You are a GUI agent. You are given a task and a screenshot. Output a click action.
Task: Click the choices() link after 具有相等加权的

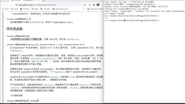(x=49, y=85)
